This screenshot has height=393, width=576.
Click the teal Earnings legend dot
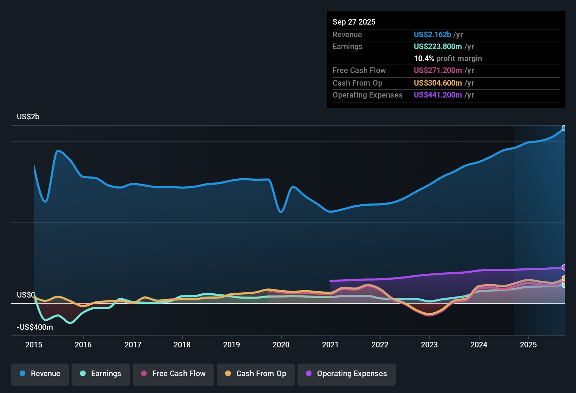[83, 374]
